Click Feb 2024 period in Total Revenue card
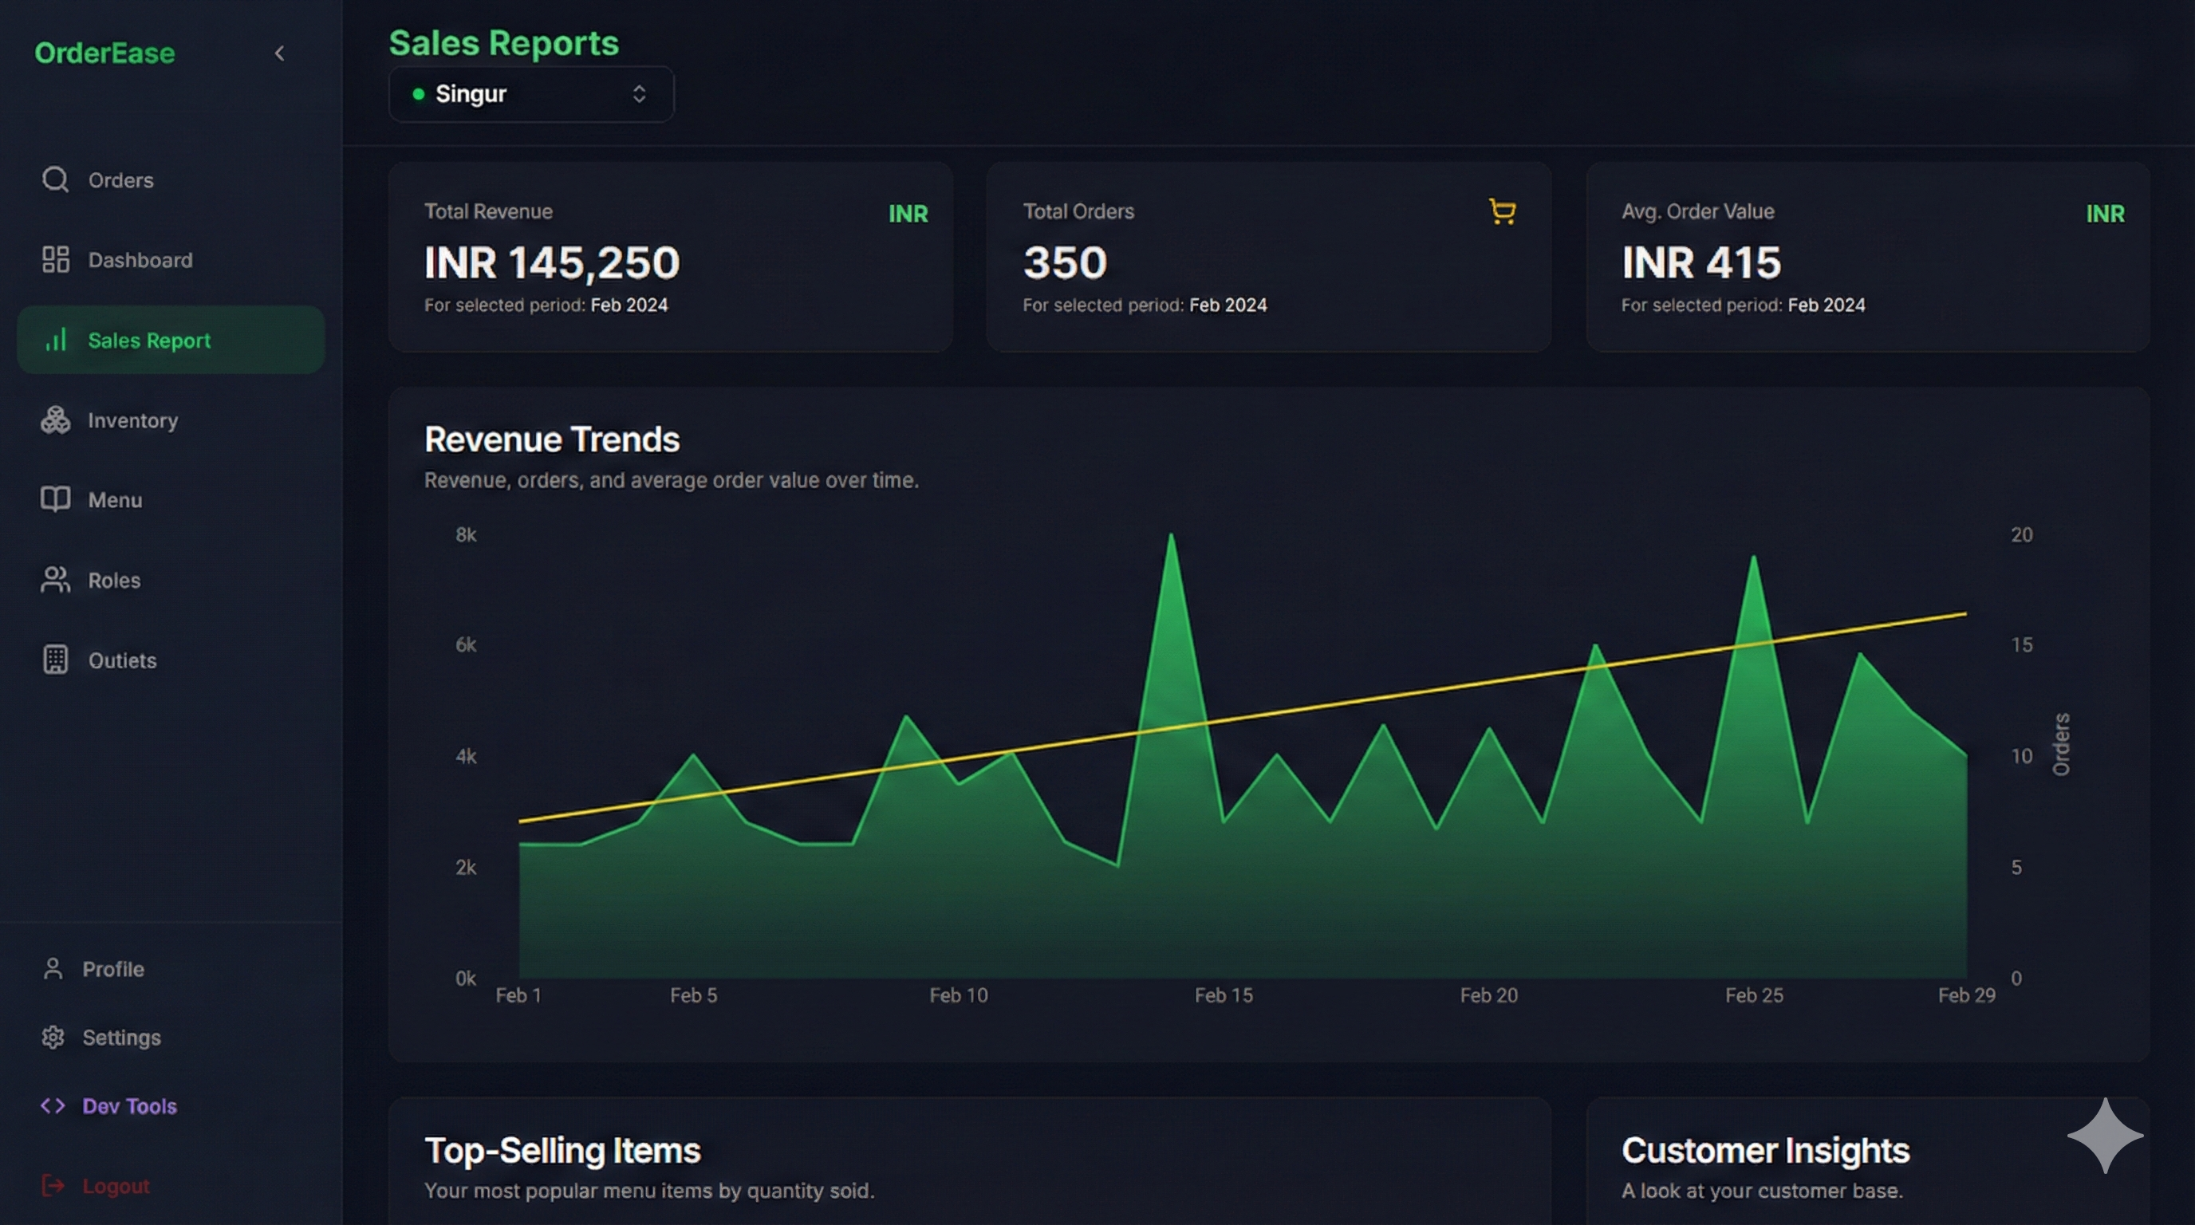The height and width of the screenshot is (1225, 2195). (629, 305)
